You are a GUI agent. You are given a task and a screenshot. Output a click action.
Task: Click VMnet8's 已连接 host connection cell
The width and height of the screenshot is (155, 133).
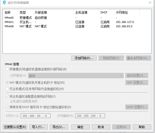pyautogui.click(x=80, y=26)
